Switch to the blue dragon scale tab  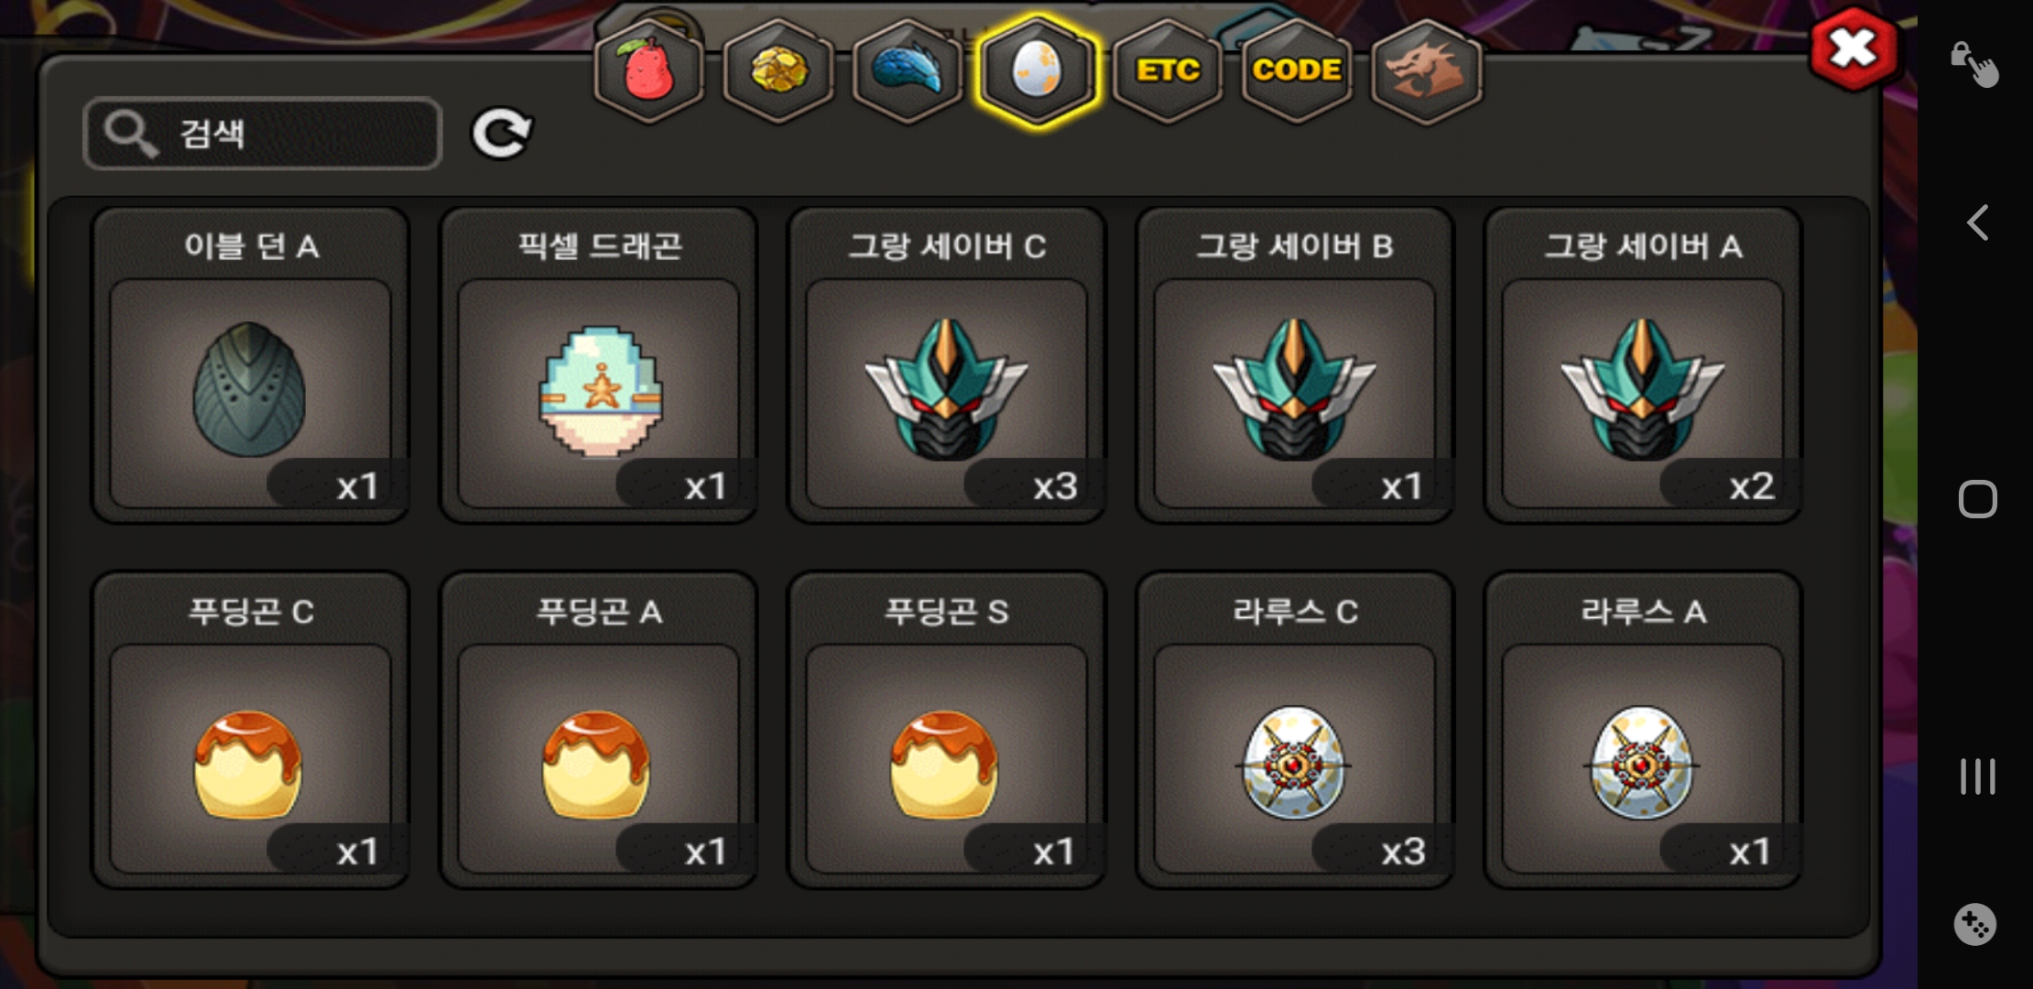click(908, 70)
